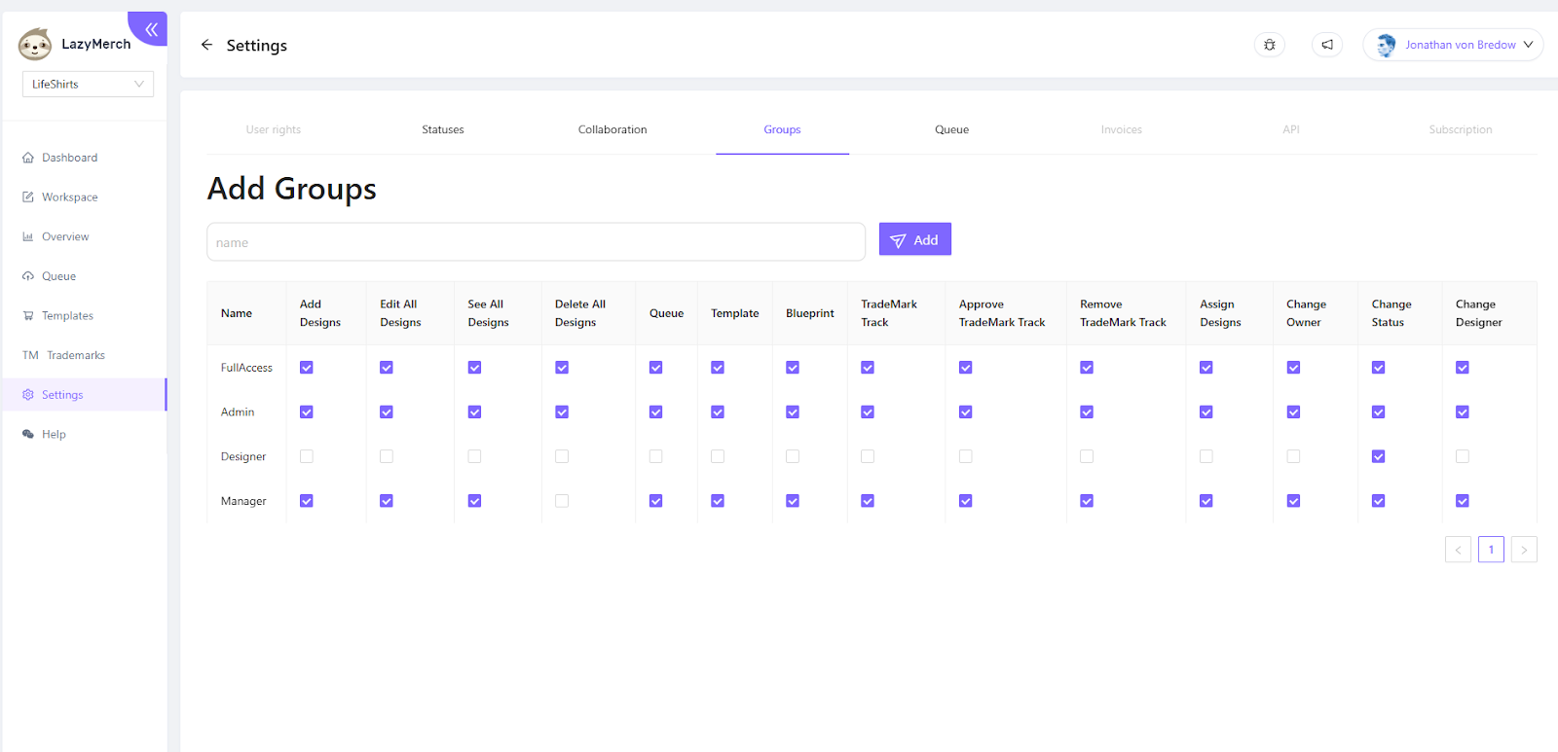Open the LifeShirts workspace dropdown
Viewport: 1558px width, 752px height.
click(88, 85)
